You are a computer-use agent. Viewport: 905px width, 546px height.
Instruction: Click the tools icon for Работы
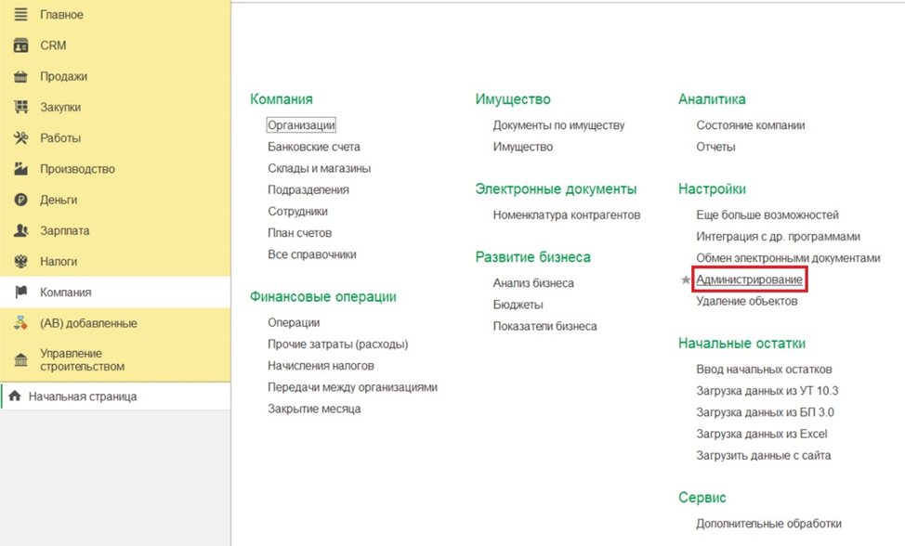20,138
